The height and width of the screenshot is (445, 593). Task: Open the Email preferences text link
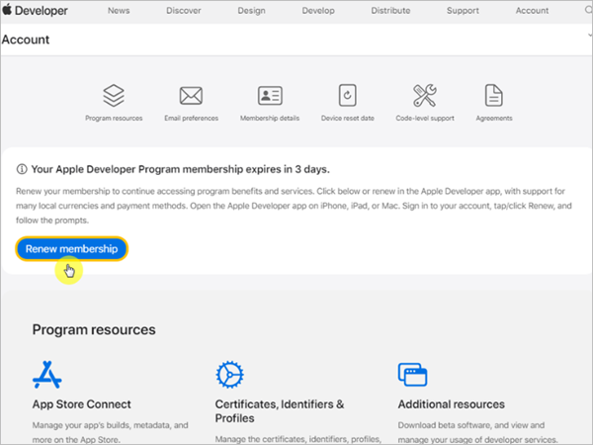191,118
